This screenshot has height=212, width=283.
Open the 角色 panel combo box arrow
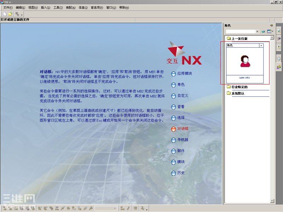tap(258, 31)
